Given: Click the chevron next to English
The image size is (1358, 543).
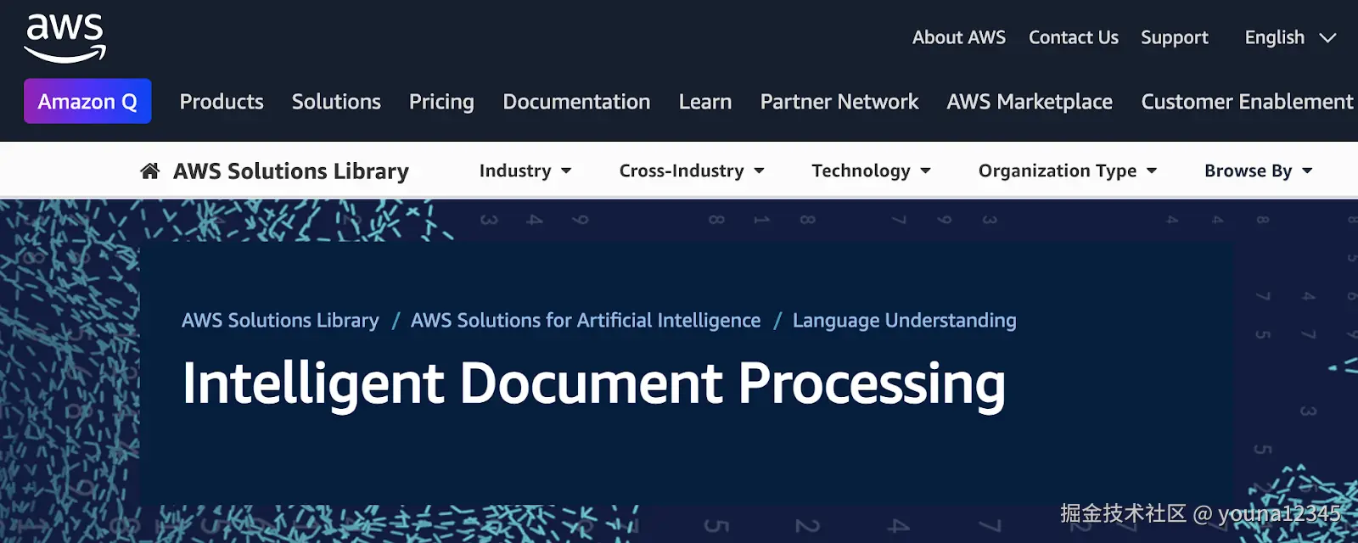Looking at the screenshot, I should [1328, 38].
